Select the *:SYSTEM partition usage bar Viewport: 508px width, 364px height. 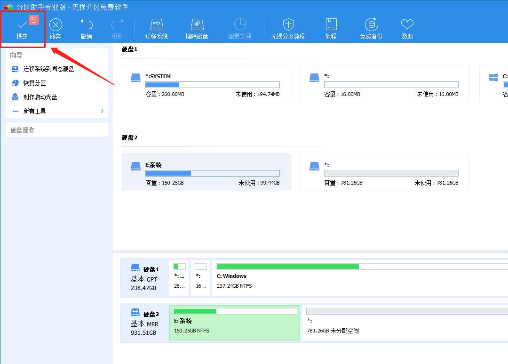(x=213, y=85)
